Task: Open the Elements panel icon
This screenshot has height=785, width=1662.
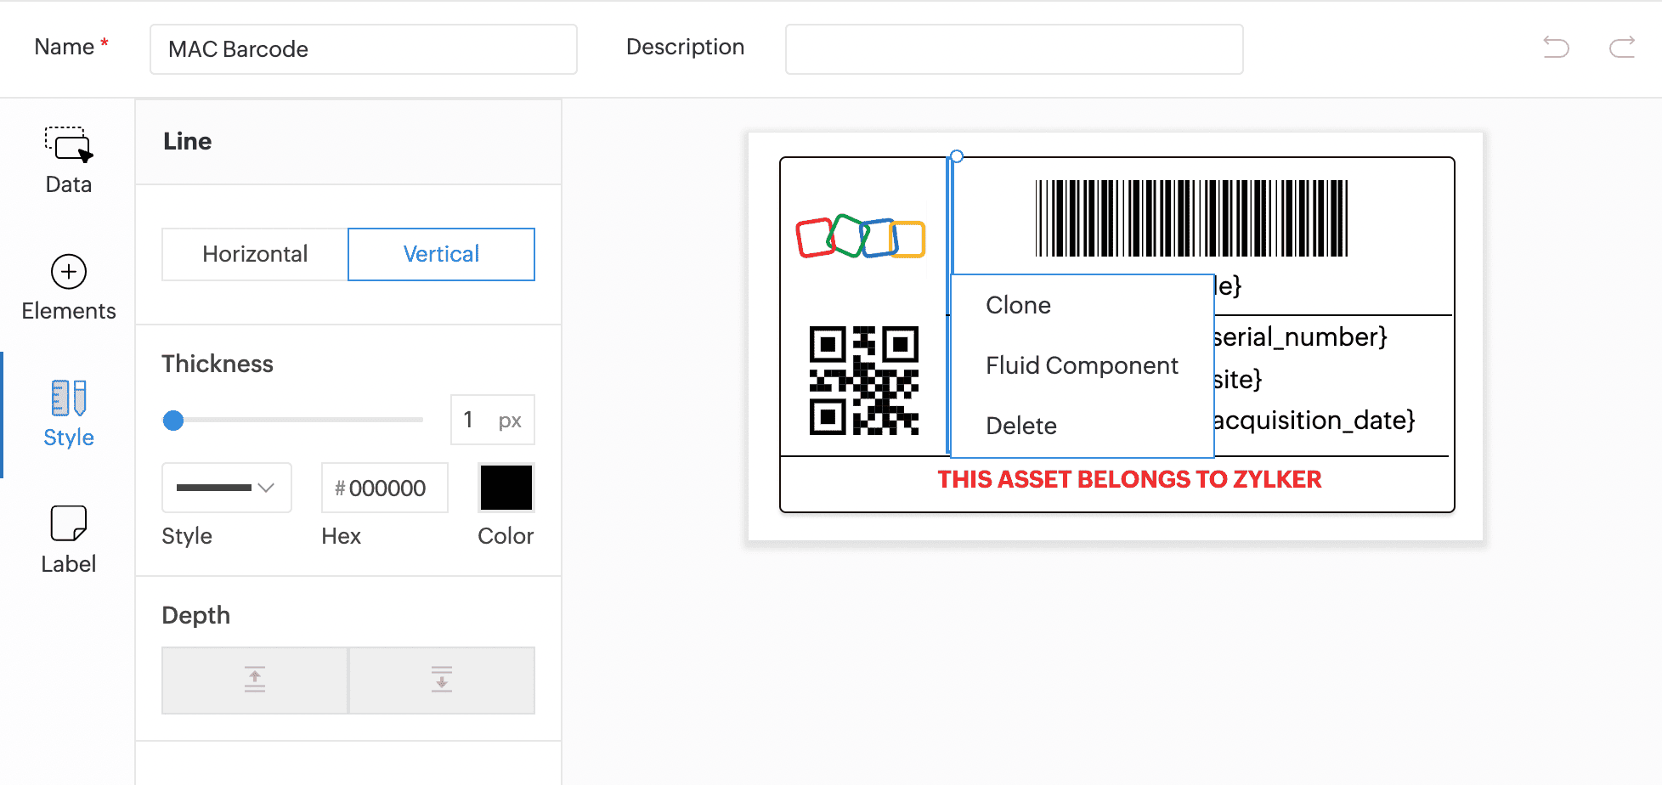Action: coord(69,273)
